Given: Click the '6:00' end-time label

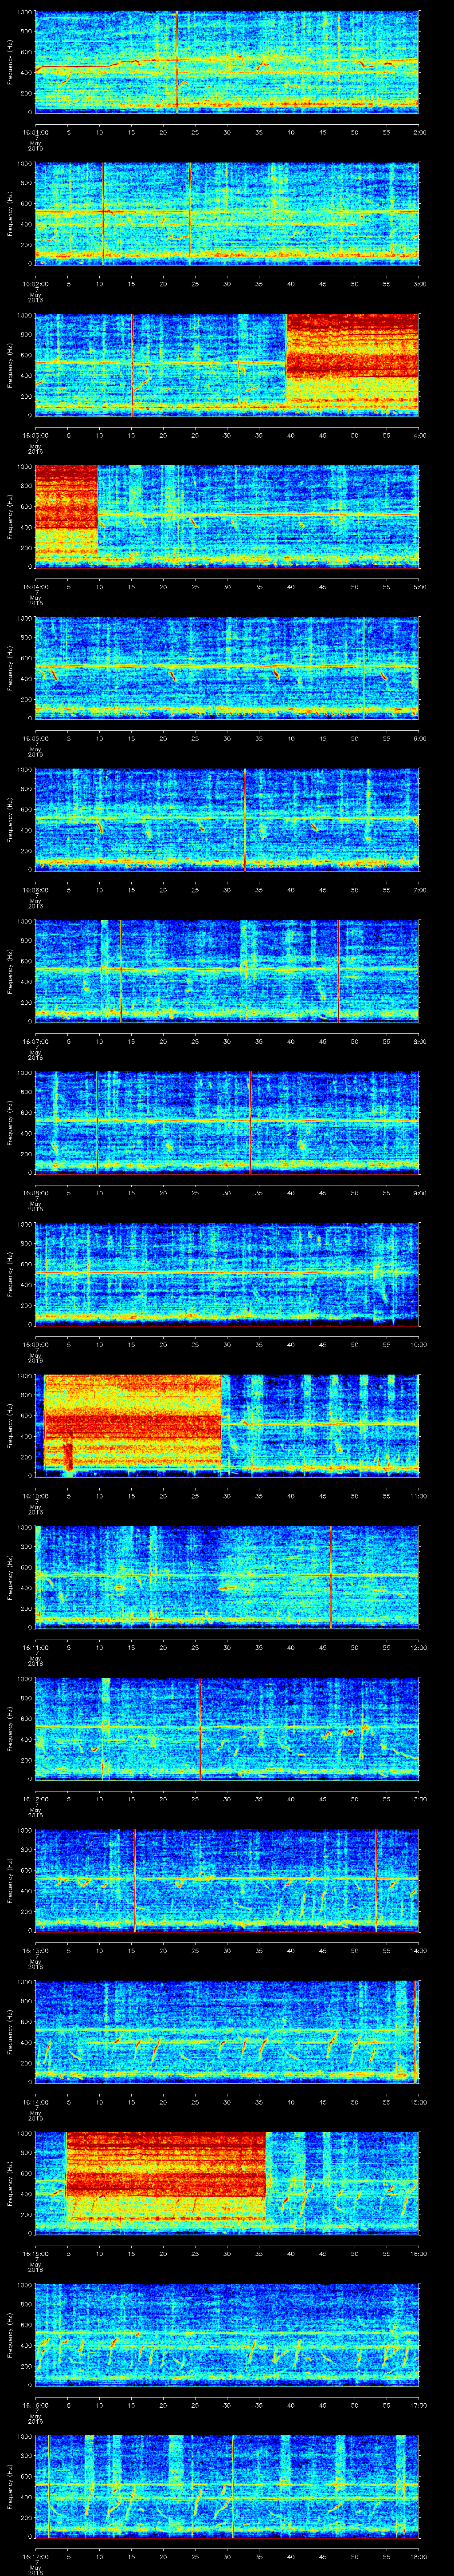Looking at the screenshot, I should (x=419, y=738).
